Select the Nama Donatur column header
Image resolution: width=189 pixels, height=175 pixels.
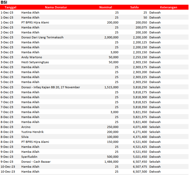(56, 7)
